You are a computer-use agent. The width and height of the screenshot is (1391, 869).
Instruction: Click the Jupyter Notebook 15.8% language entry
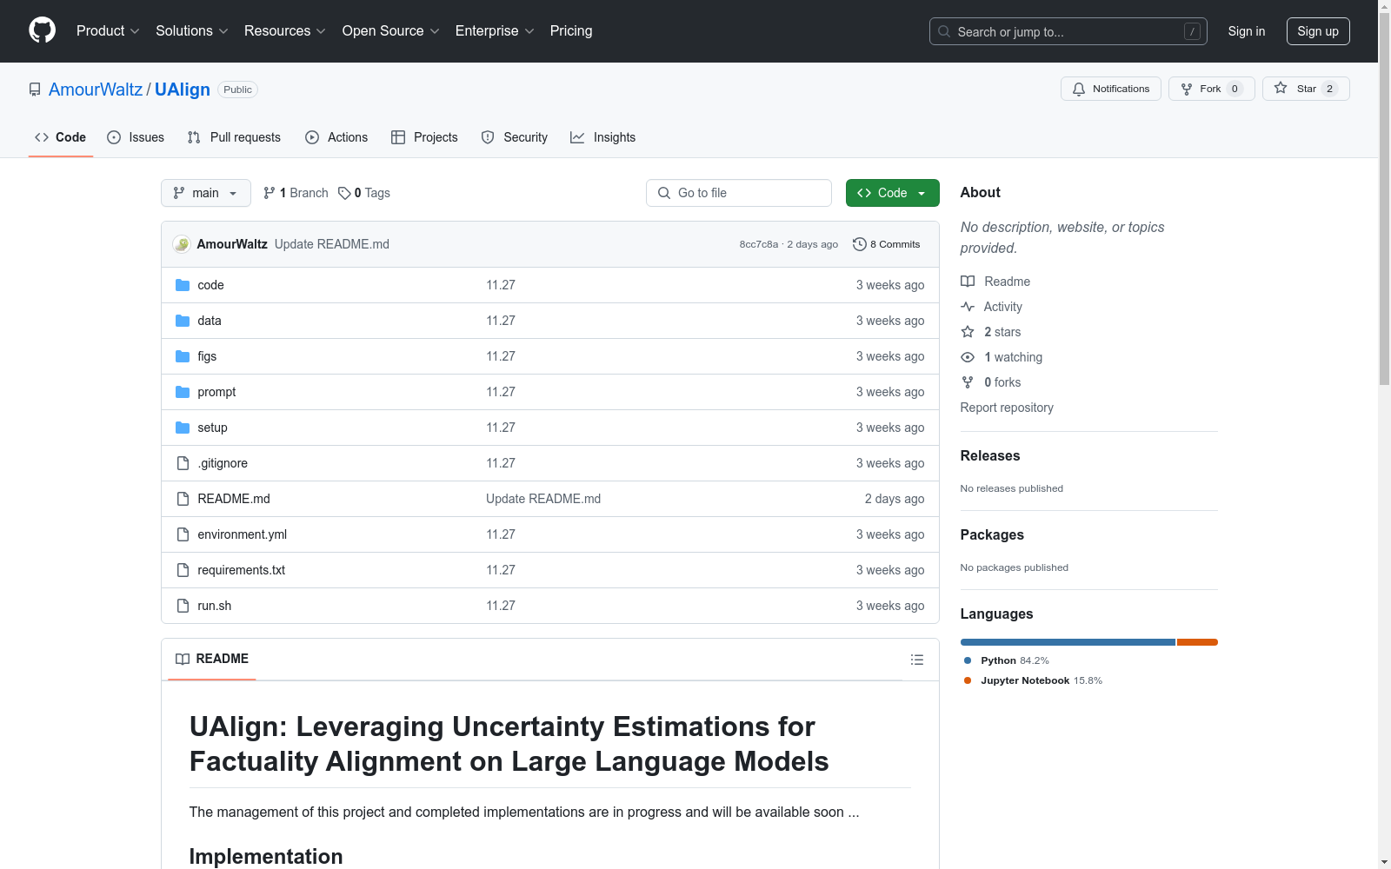pyautogui.click(x=1033, y=680)
